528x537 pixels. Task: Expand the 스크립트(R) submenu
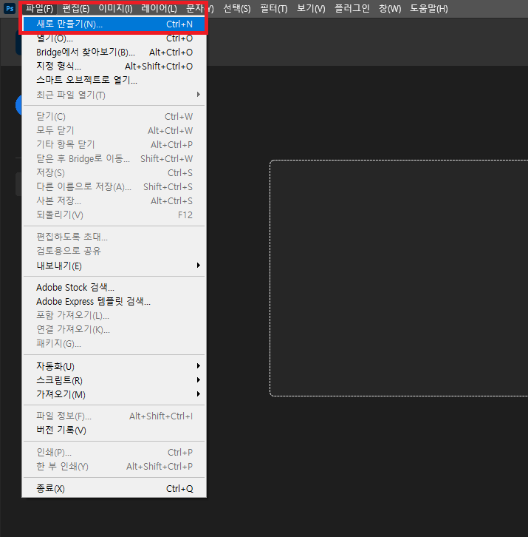point(114,380)
